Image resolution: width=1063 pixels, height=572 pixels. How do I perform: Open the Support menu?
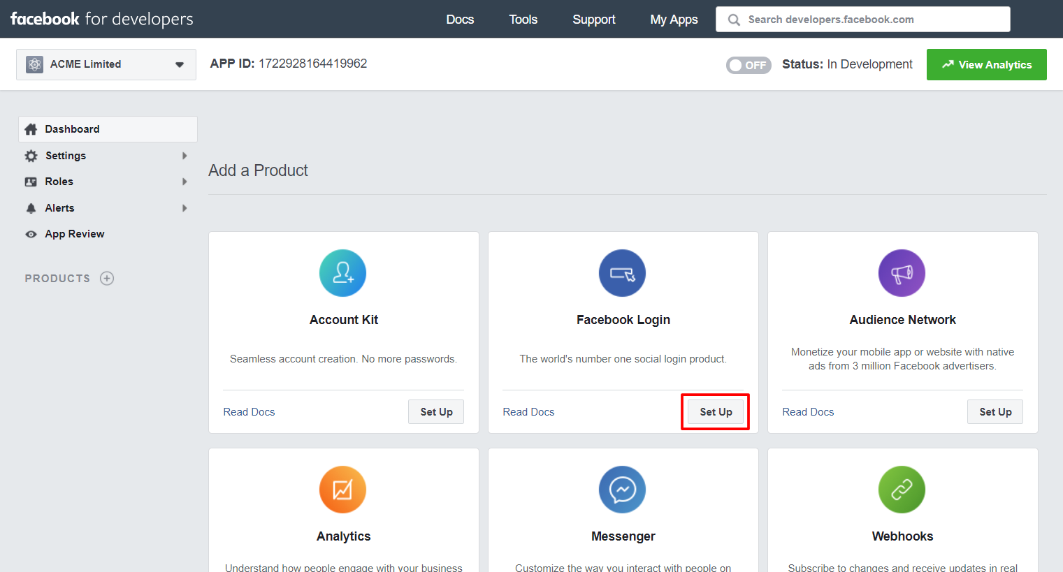[x=594, y=20]
